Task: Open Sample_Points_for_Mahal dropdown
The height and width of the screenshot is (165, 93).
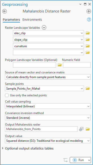Action: 82,89
